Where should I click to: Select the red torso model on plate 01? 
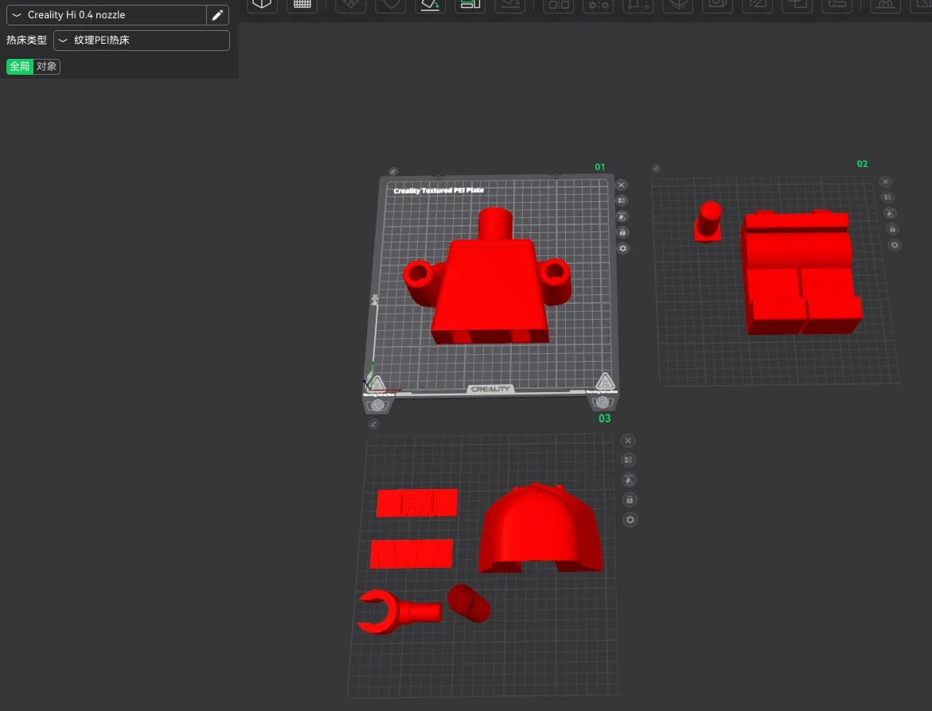490,285
